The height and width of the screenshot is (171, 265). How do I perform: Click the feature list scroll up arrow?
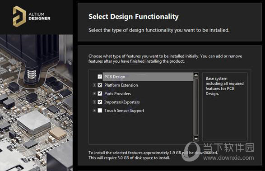click(196, 75)
